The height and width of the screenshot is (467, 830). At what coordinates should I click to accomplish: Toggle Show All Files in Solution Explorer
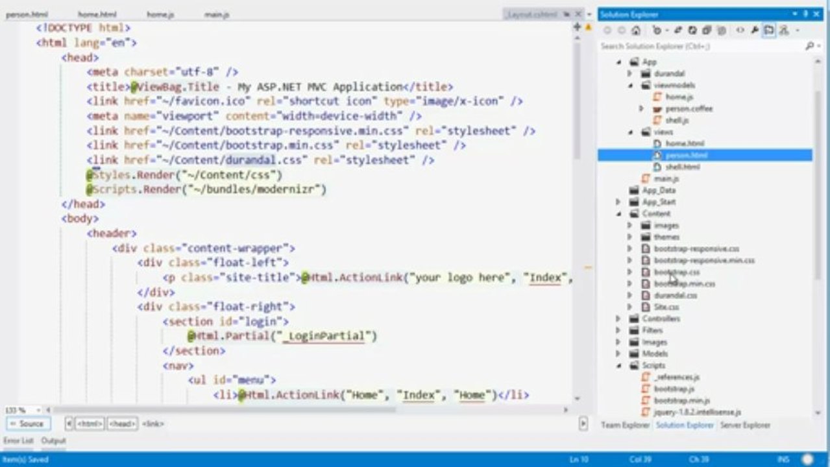coord(721,30)
